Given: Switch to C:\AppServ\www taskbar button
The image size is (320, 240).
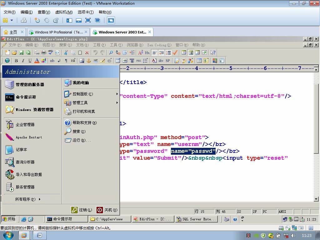Looking at the screenshot, I should (x=109, y=219).
